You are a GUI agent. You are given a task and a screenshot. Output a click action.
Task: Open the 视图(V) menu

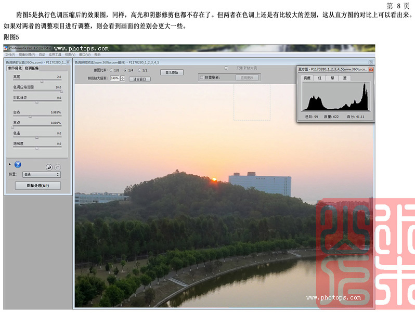pos(70,55)
